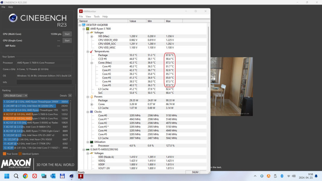Open Bluetooth tray icon
Image resolution: width=322 pixels, height=181 pixels.
point(282,176)
